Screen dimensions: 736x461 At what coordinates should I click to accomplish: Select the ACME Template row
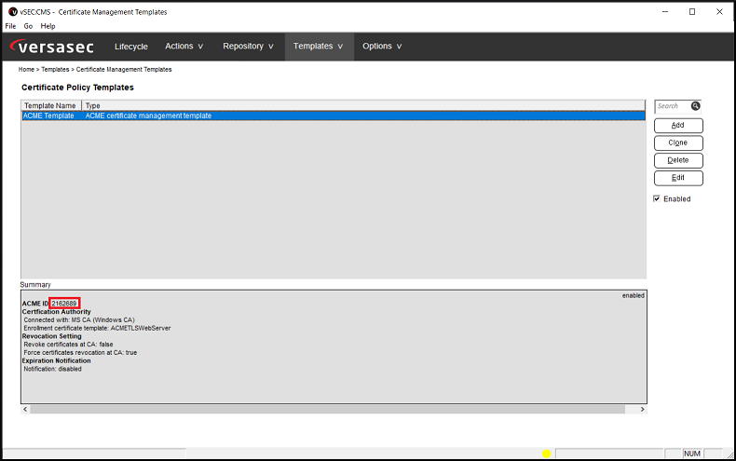(334, 115)
